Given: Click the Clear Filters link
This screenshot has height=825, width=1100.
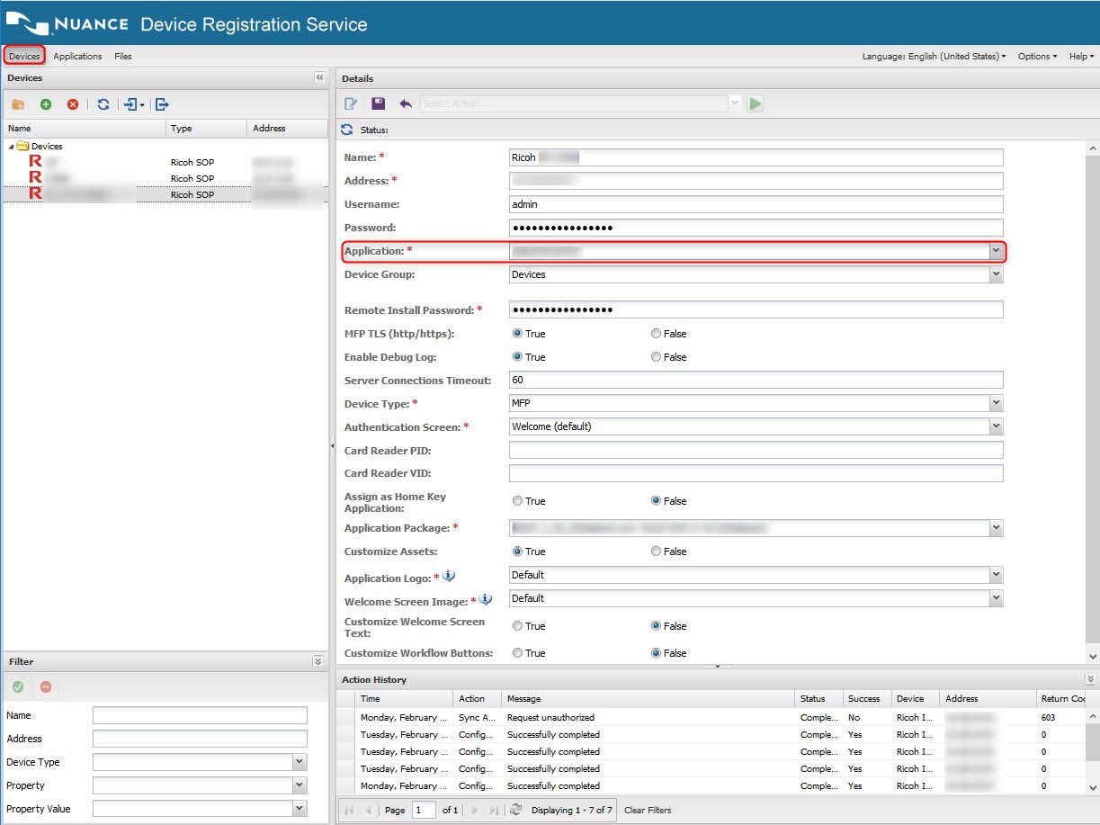Looking at the screenshot, I should [648, 811].
